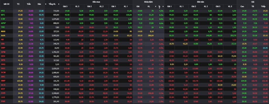This screenshot has width=269, height=104.
Task: Select the Bên mua header group
Action: click(96, 2)
